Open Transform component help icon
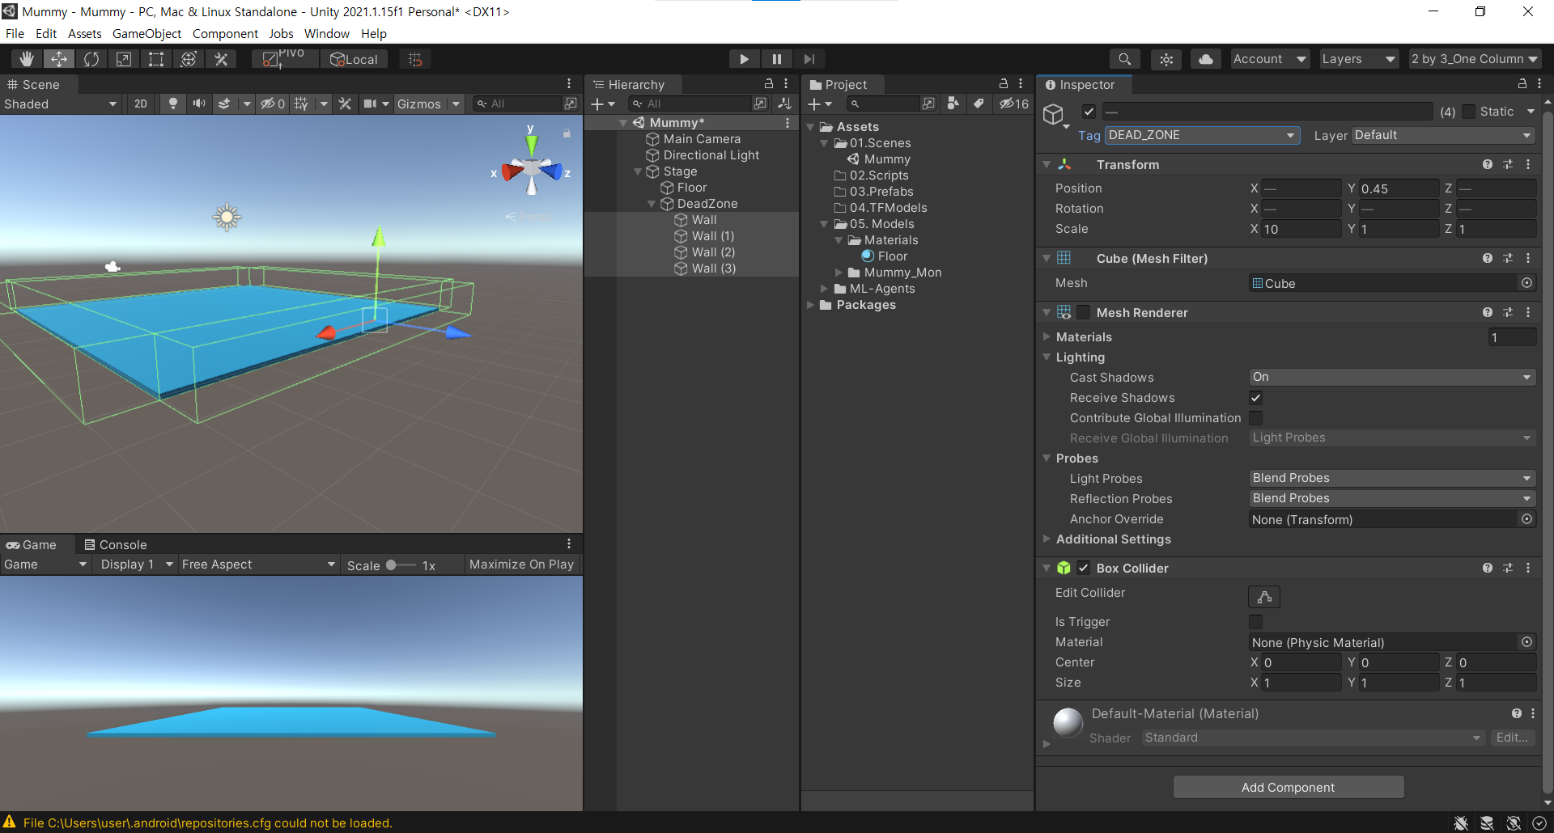The height and width of the screenshot is (833, 1554). pyautogui.click(x=1488, y=164)
